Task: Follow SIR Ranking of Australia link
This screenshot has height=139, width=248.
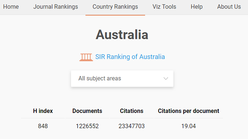Action: click(130, 57)
